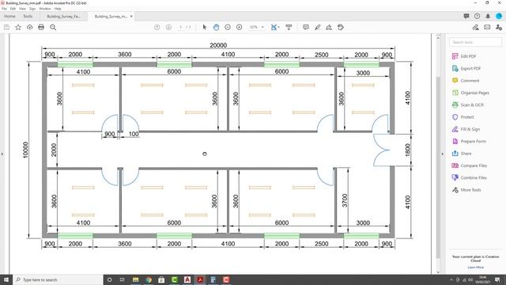Open Task View on the taskbar
The image size is (506, 285).
click(123, 279)
